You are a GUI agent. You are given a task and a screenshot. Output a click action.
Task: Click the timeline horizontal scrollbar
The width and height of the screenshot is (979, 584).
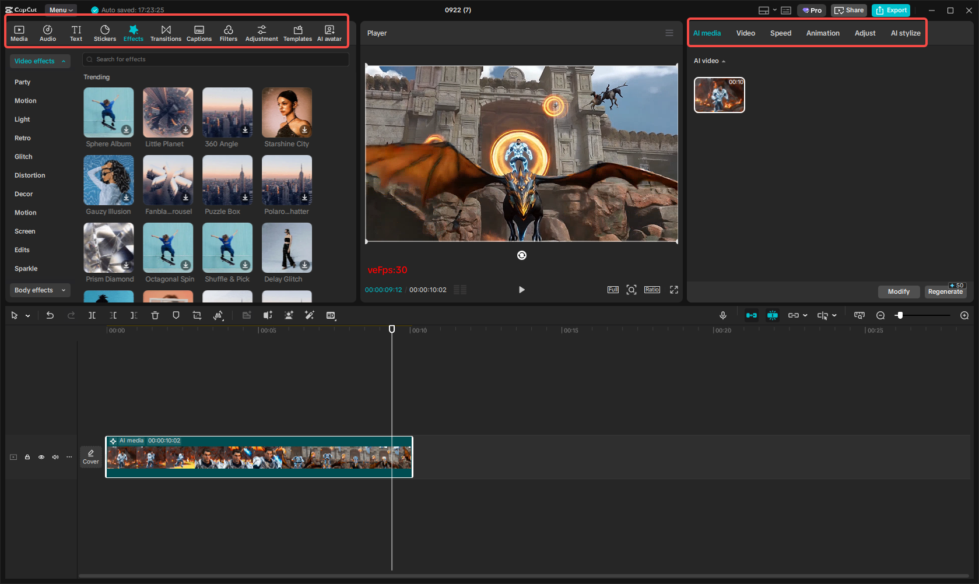click(x=523, y=576)
